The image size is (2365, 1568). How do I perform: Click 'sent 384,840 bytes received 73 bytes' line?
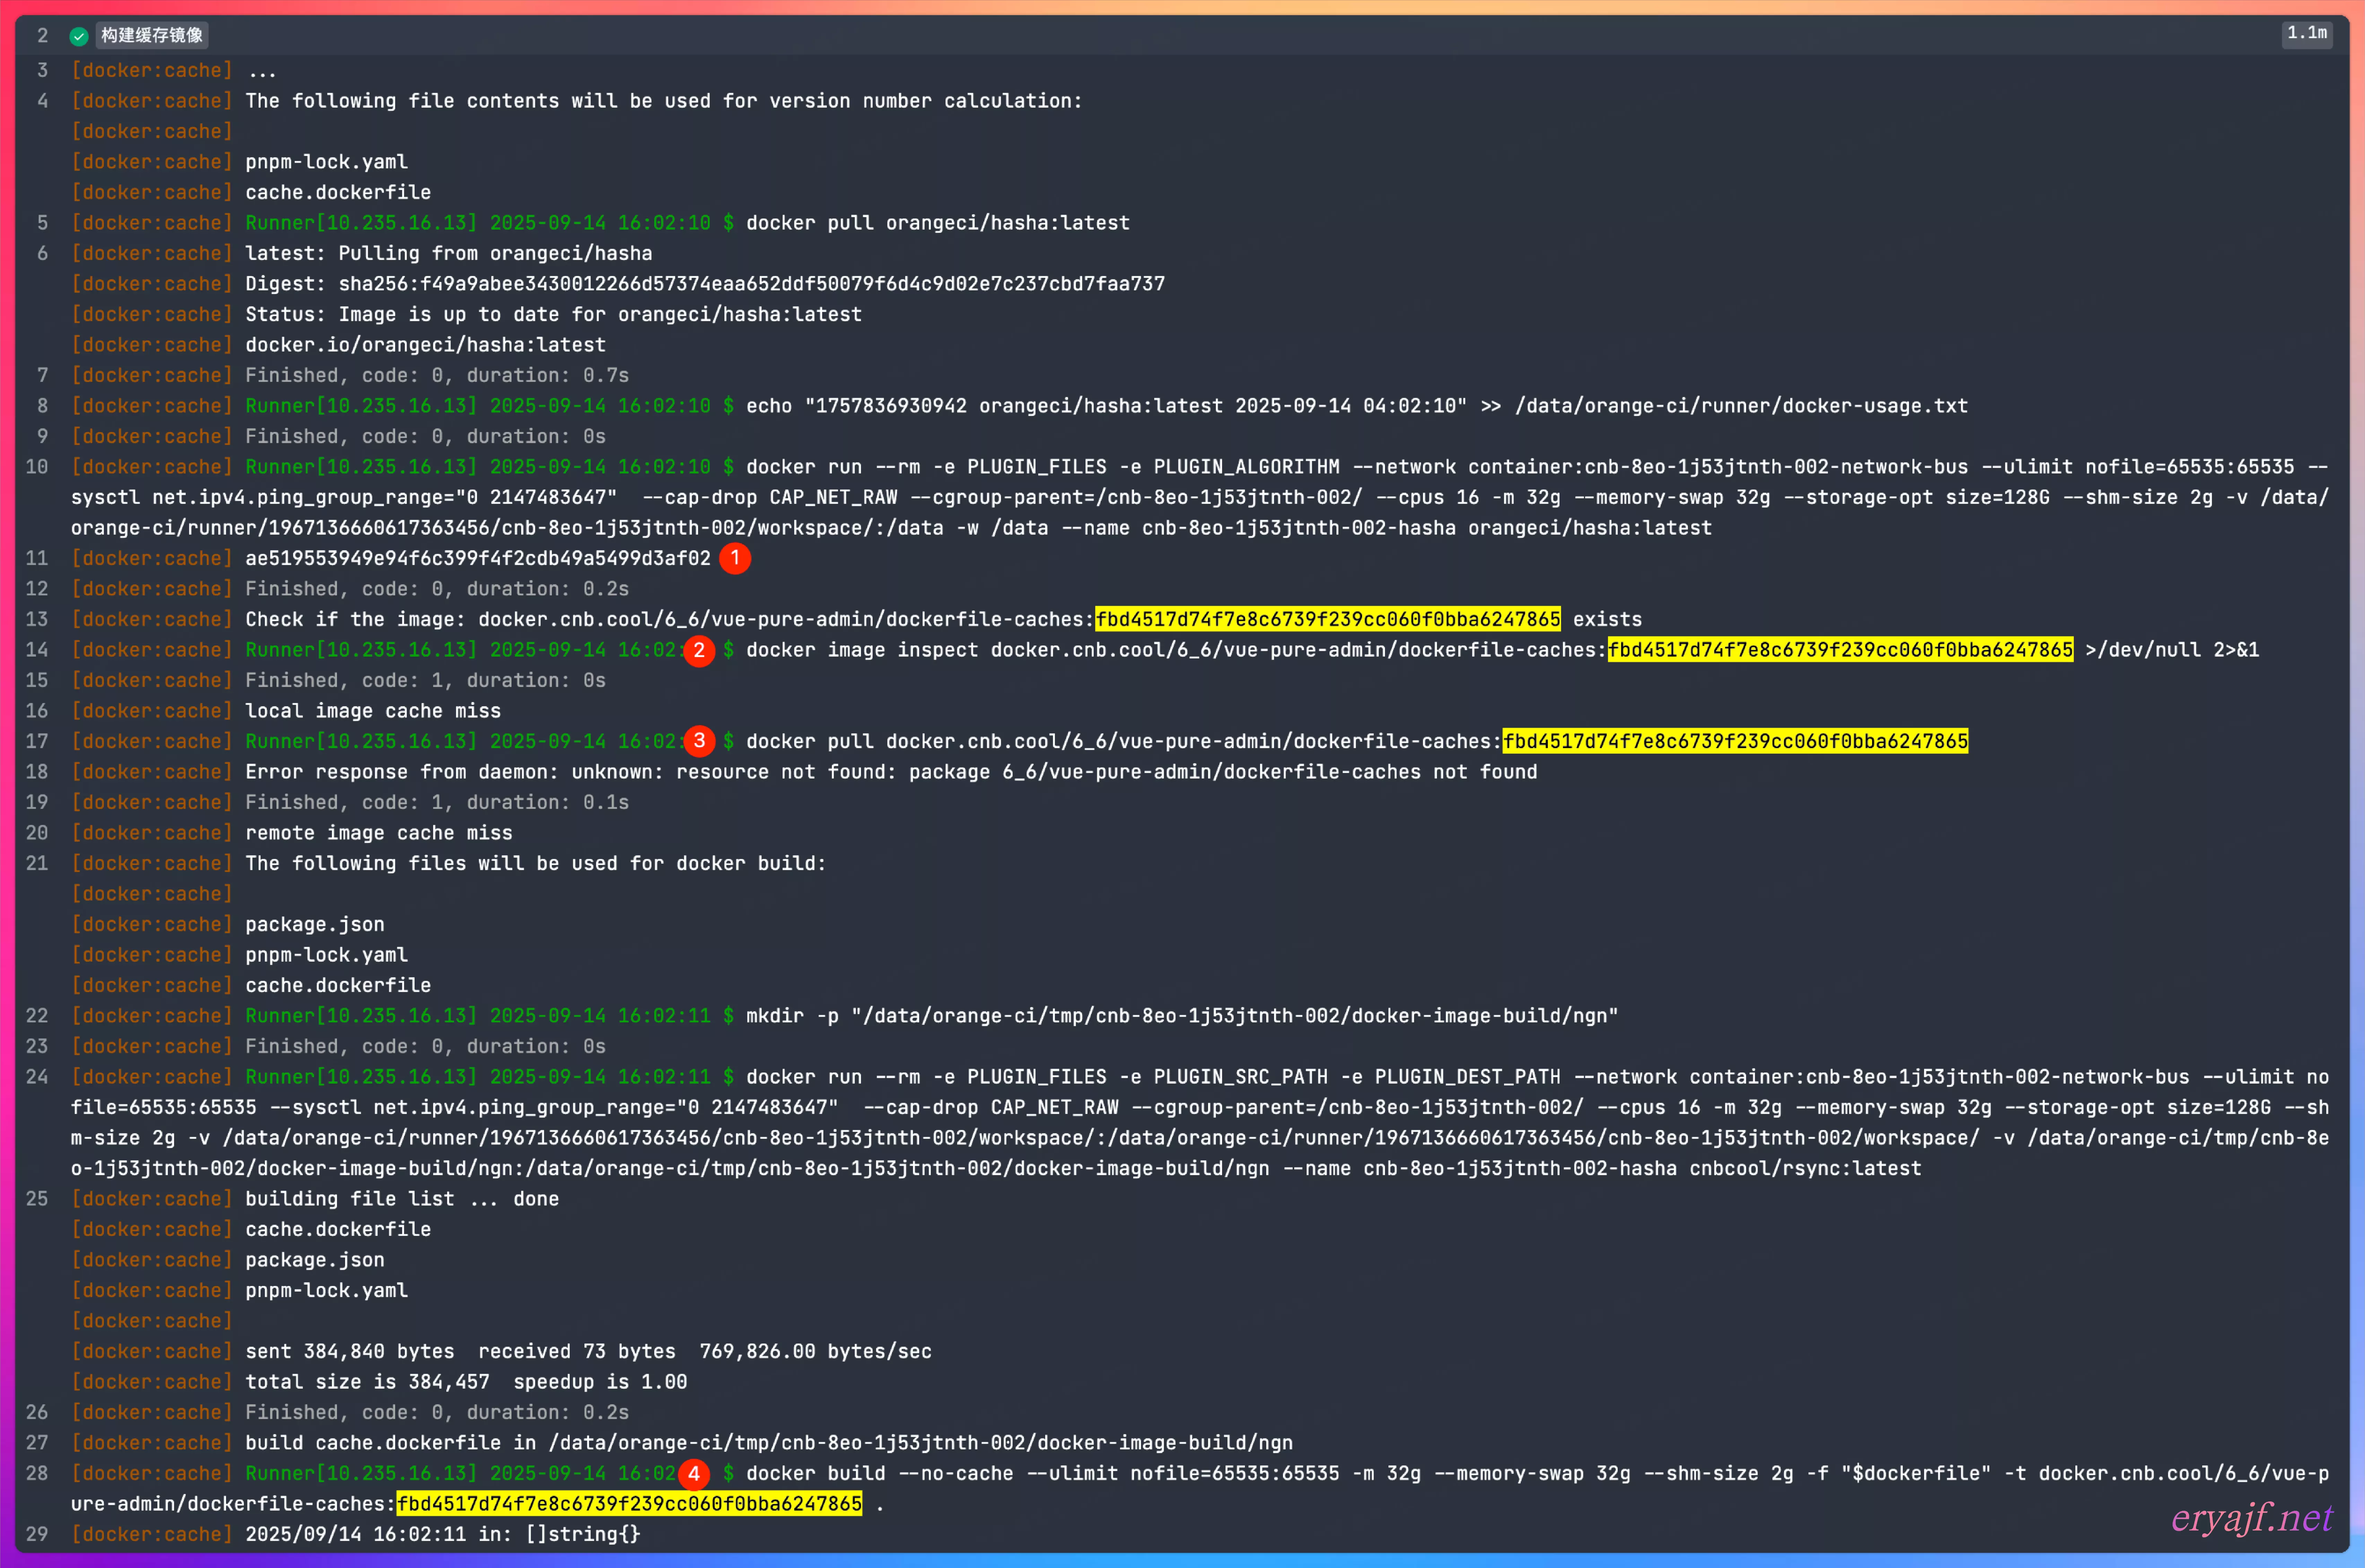(588, 1352)
